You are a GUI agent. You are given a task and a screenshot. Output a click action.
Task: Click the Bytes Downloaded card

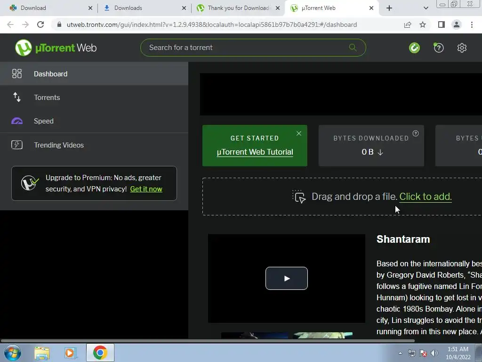coord(371,146)
